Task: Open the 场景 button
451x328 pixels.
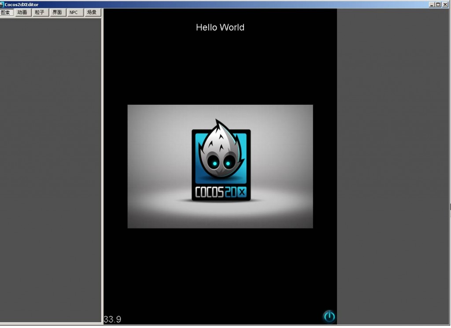Action: click(92, 12)
